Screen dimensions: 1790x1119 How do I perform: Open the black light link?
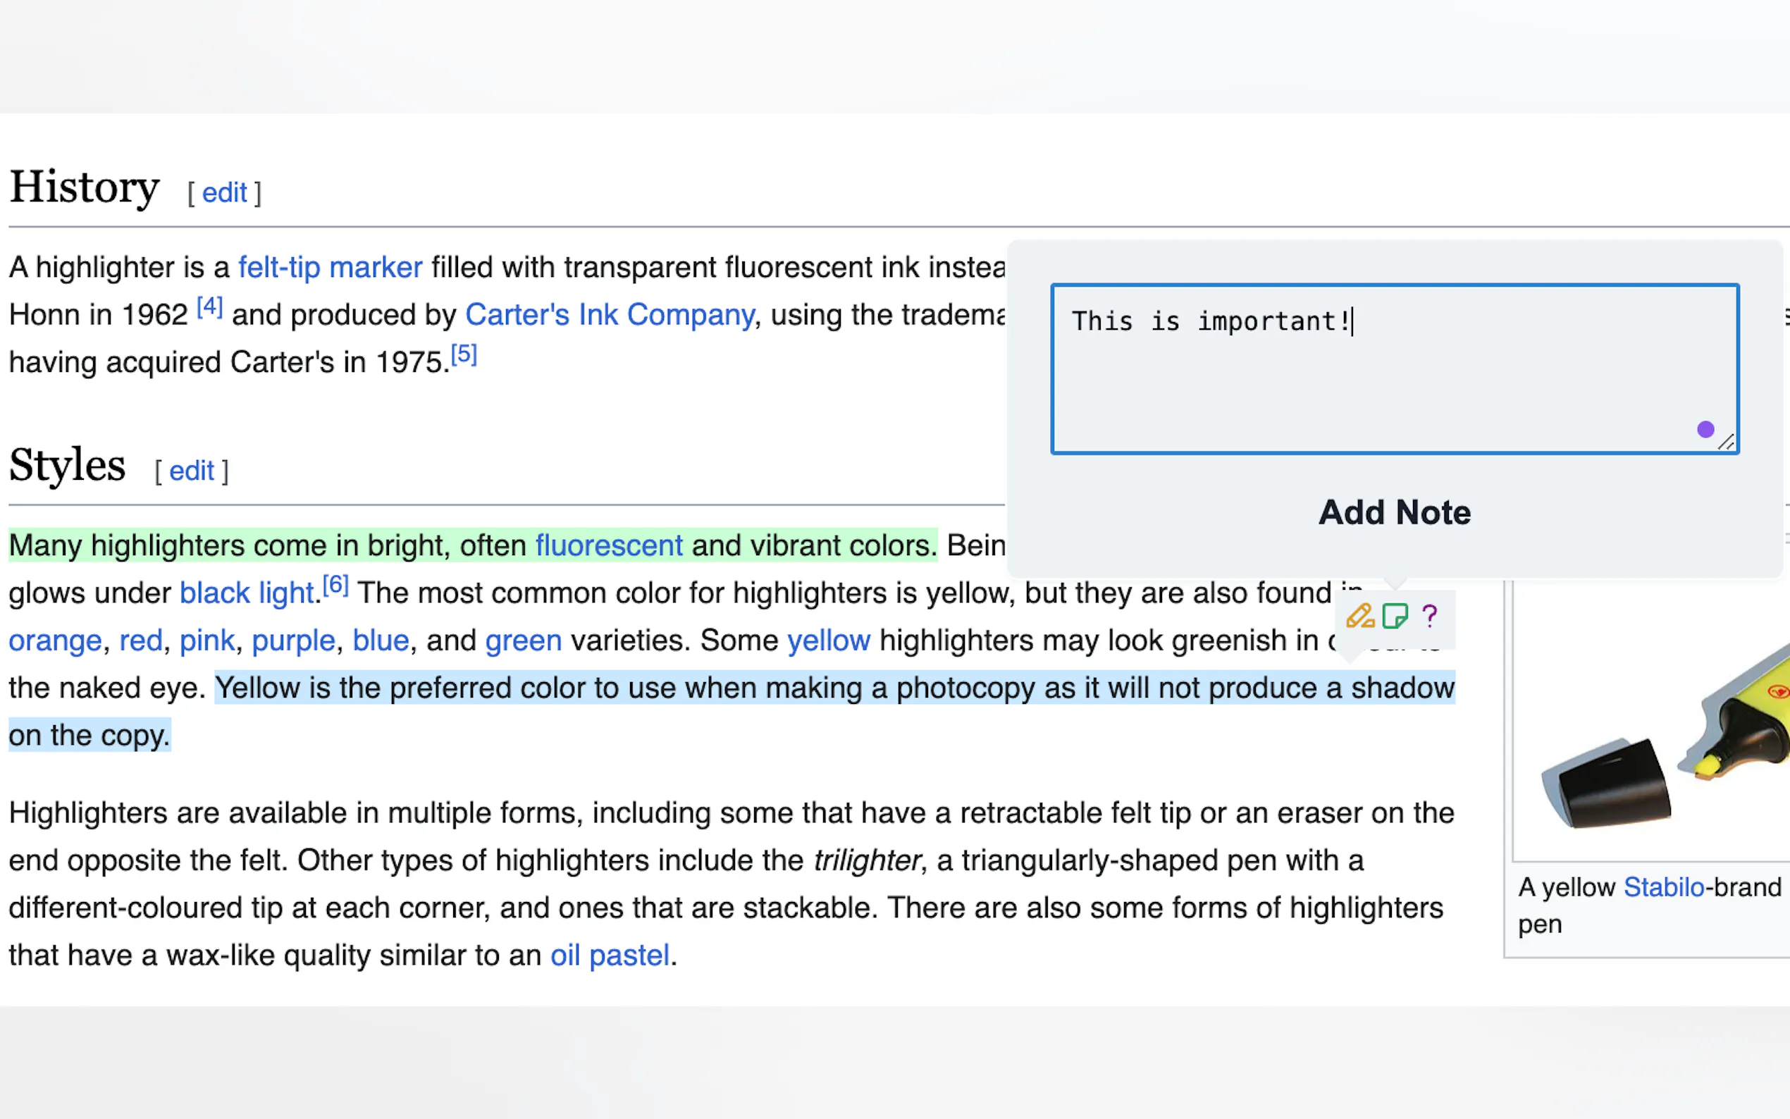[247, 593]
